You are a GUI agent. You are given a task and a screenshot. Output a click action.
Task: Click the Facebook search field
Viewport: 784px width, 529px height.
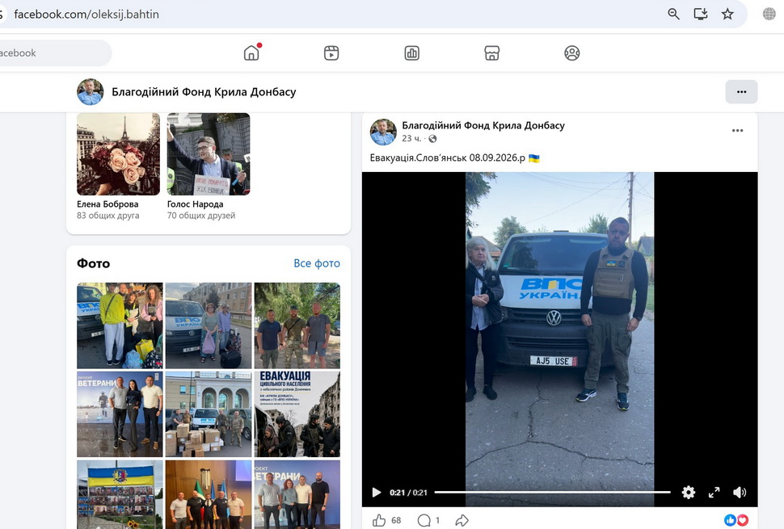pyautogui.click(x=55, y=53)
